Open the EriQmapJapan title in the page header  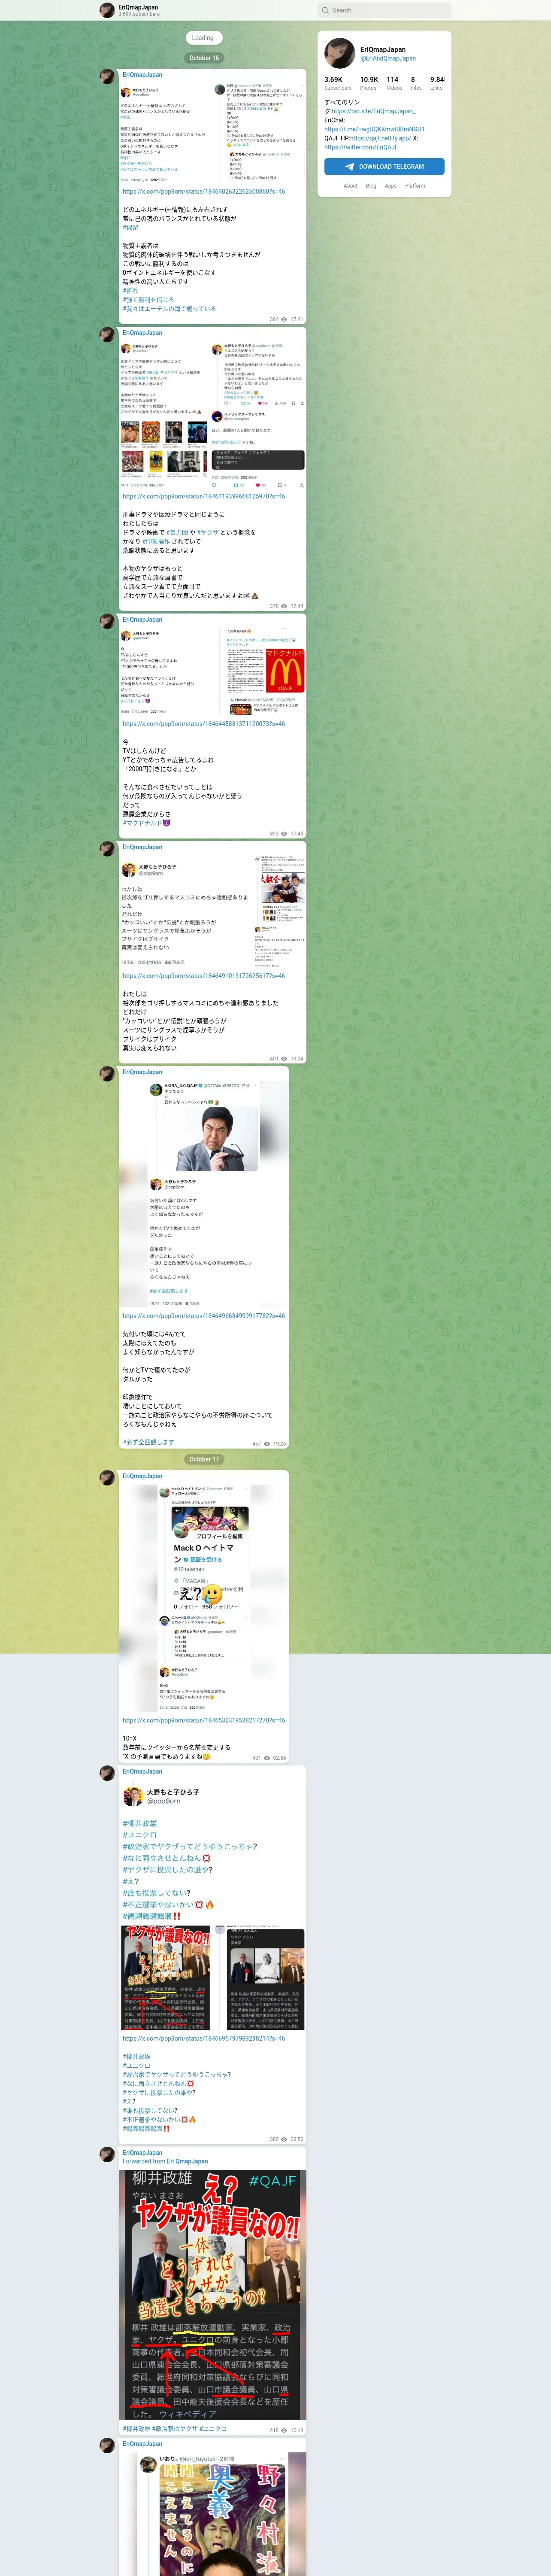[138, 7]
